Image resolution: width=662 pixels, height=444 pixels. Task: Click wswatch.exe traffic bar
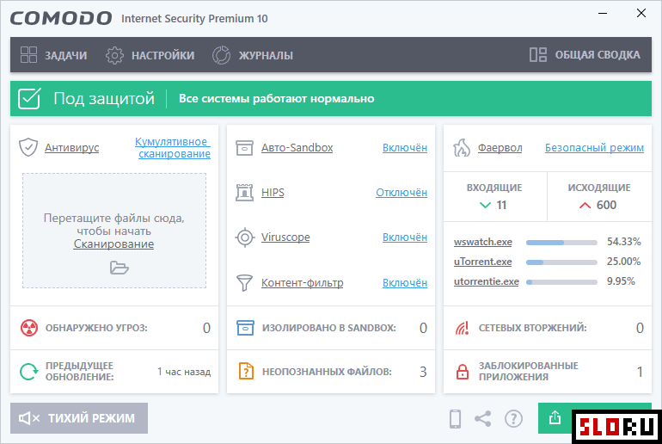click(x=561, y=243)
